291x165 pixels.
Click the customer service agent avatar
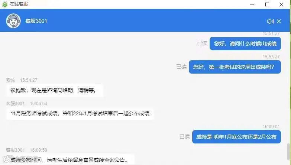coord(13,21)
